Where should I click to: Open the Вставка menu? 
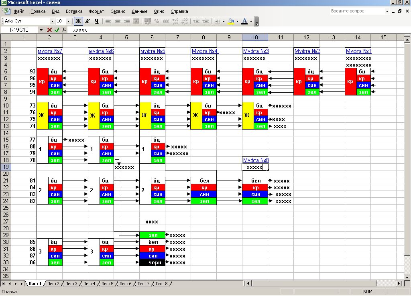pos(74,11)
